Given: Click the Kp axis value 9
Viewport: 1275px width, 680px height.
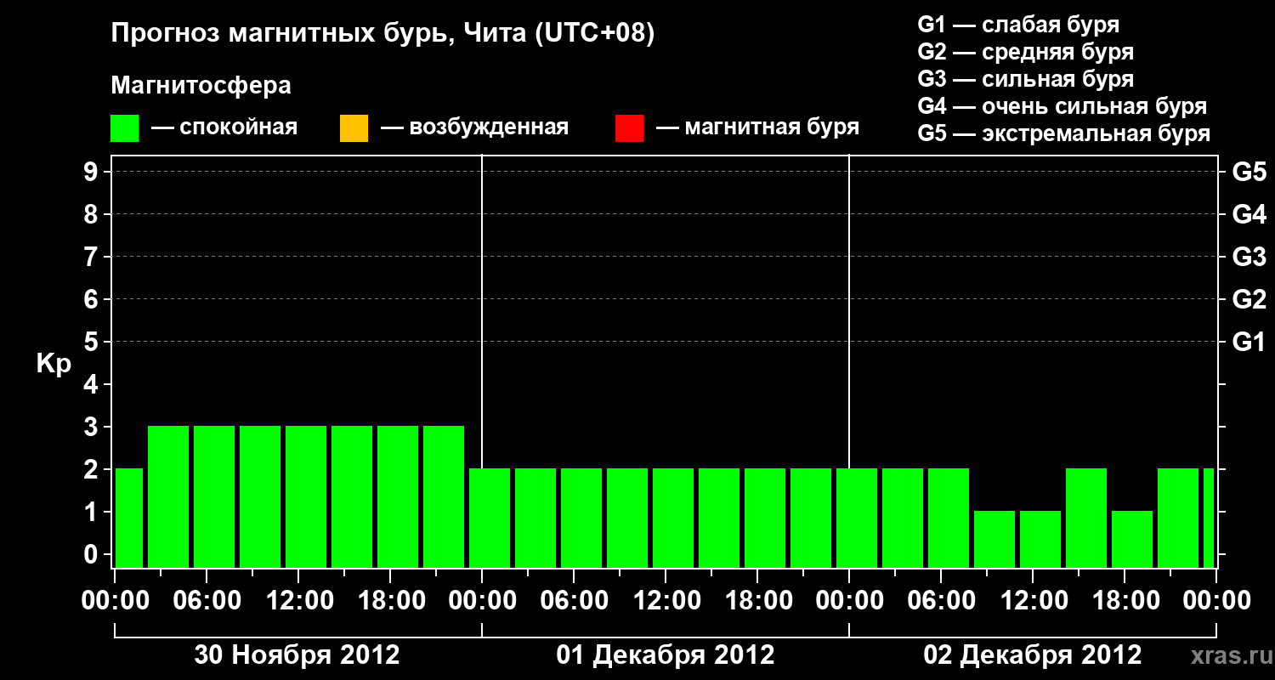Looking at the screenshot, I should click(x=93, y=172).
